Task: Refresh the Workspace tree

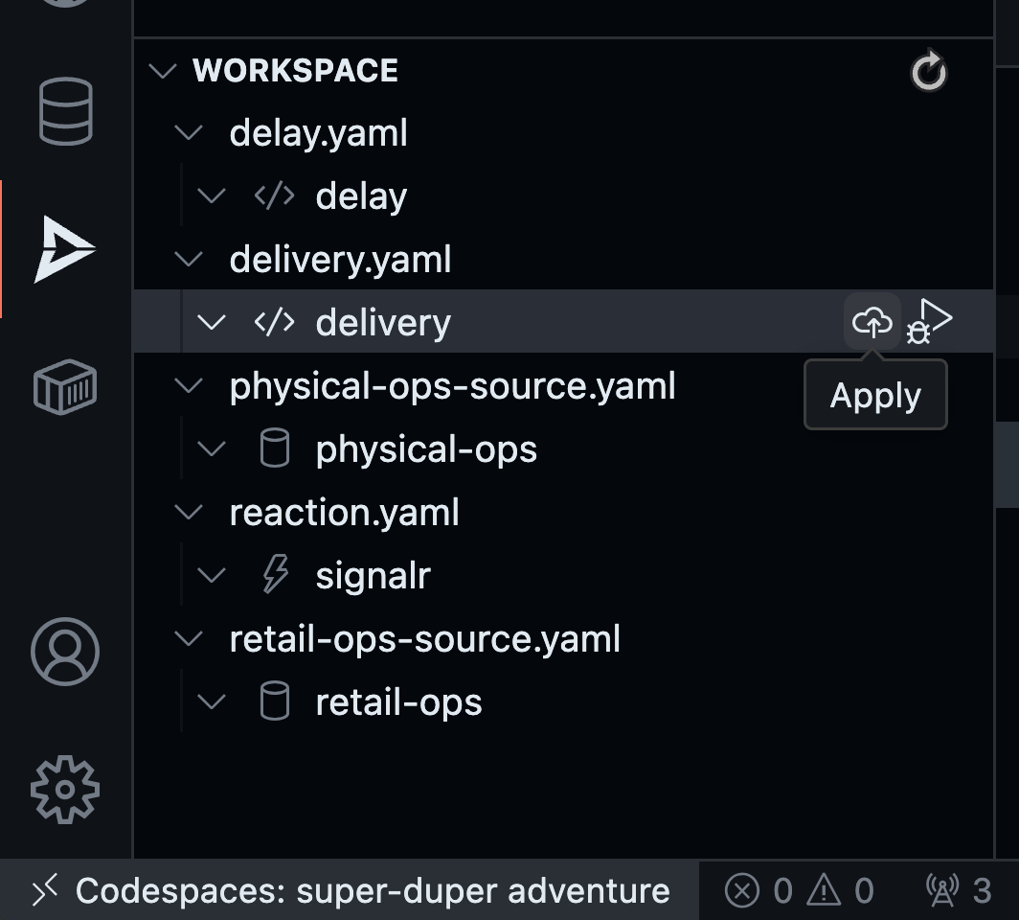Action: (x=926, y=71)
